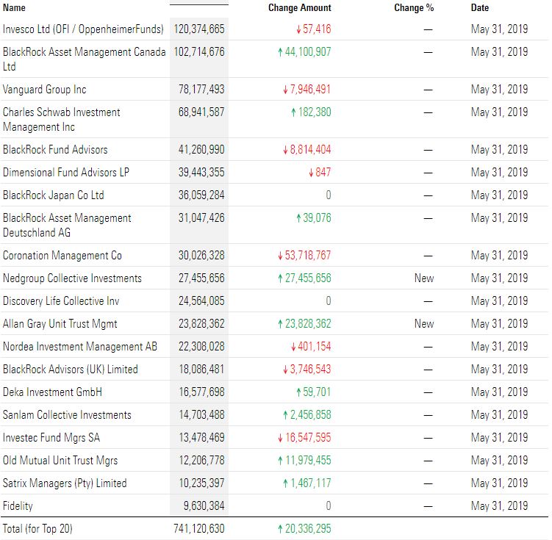Select Coronation Management Co name
The height and width of the screenshot is (540, 552).
pos(62,256)
